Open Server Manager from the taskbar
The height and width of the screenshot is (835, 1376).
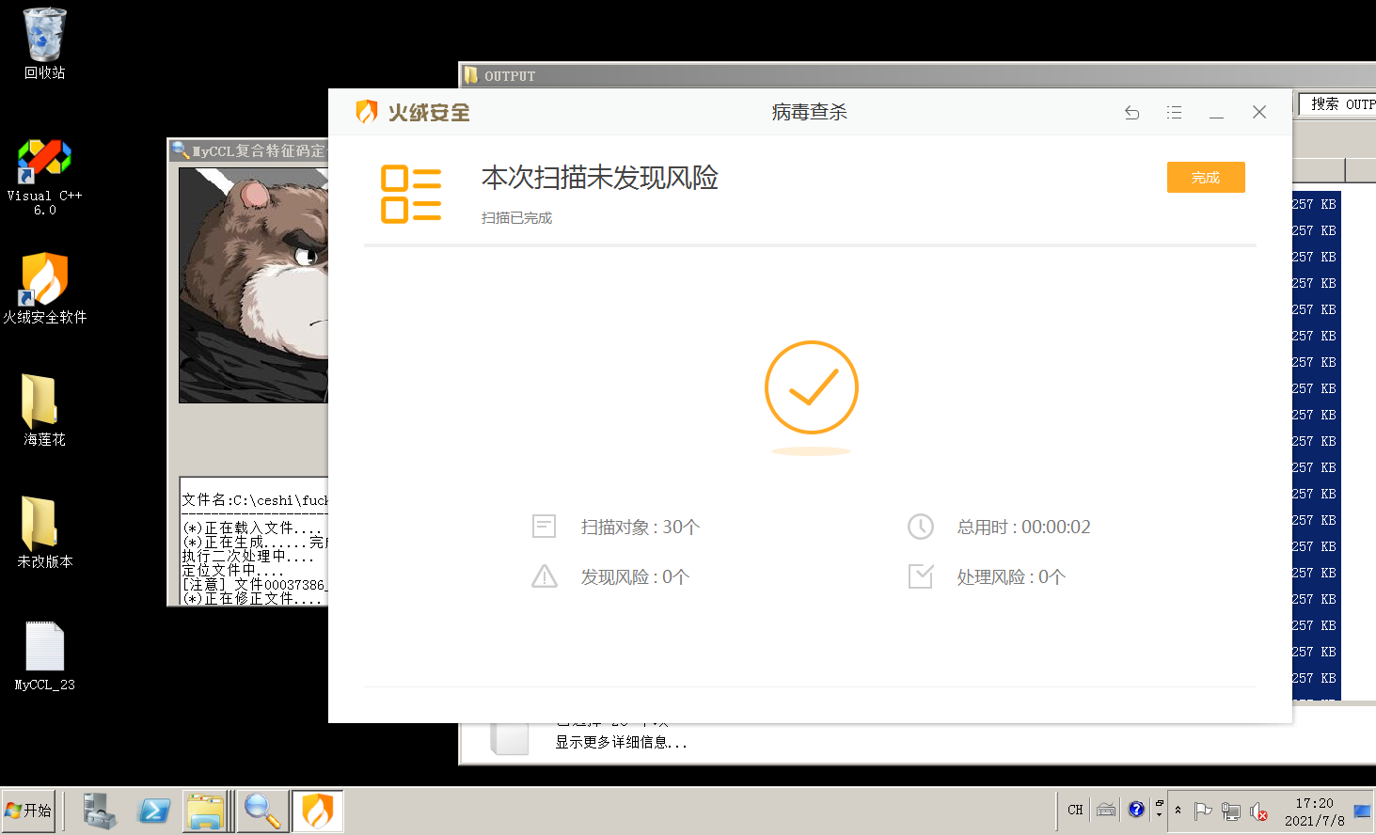pos(99,811)
